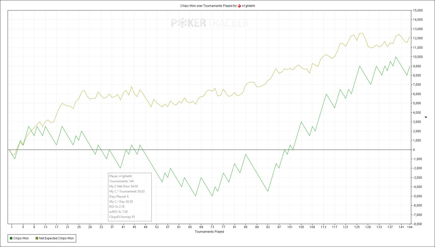Viewport: 435px width, 247px height.
Task: Click the olive Net Expected Chips Won swatch
Action: pyautogui.click(x=37, y=238)
